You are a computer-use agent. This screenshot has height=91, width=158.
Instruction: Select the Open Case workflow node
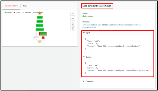point(40,17)
